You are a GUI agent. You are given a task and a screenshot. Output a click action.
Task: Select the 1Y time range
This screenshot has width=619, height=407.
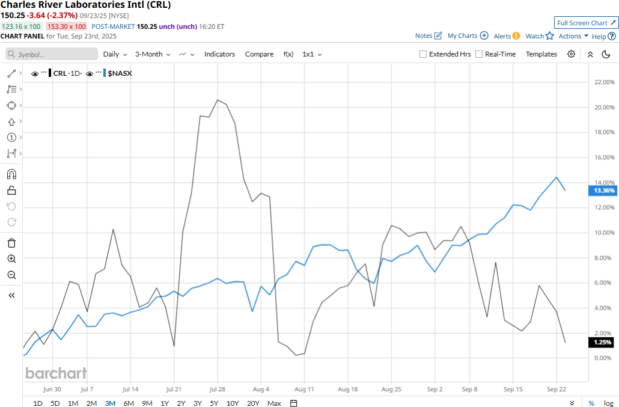(x=165, y=403)
